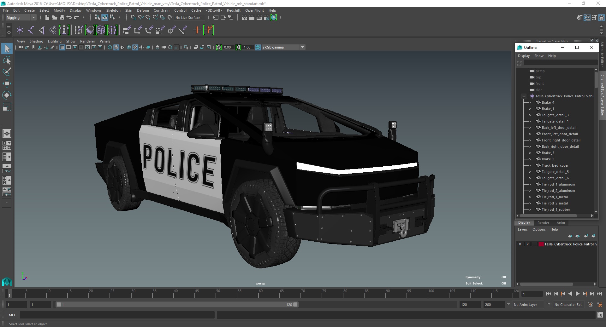Select Truck_bed_cover in the Outliner
This screenshot has height=327, width=606.
click(555, 165)
